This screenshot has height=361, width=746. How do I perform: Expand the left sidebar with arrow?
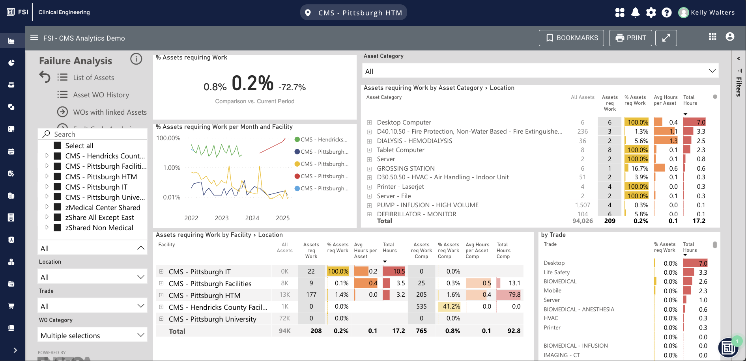tap(15, 350)
